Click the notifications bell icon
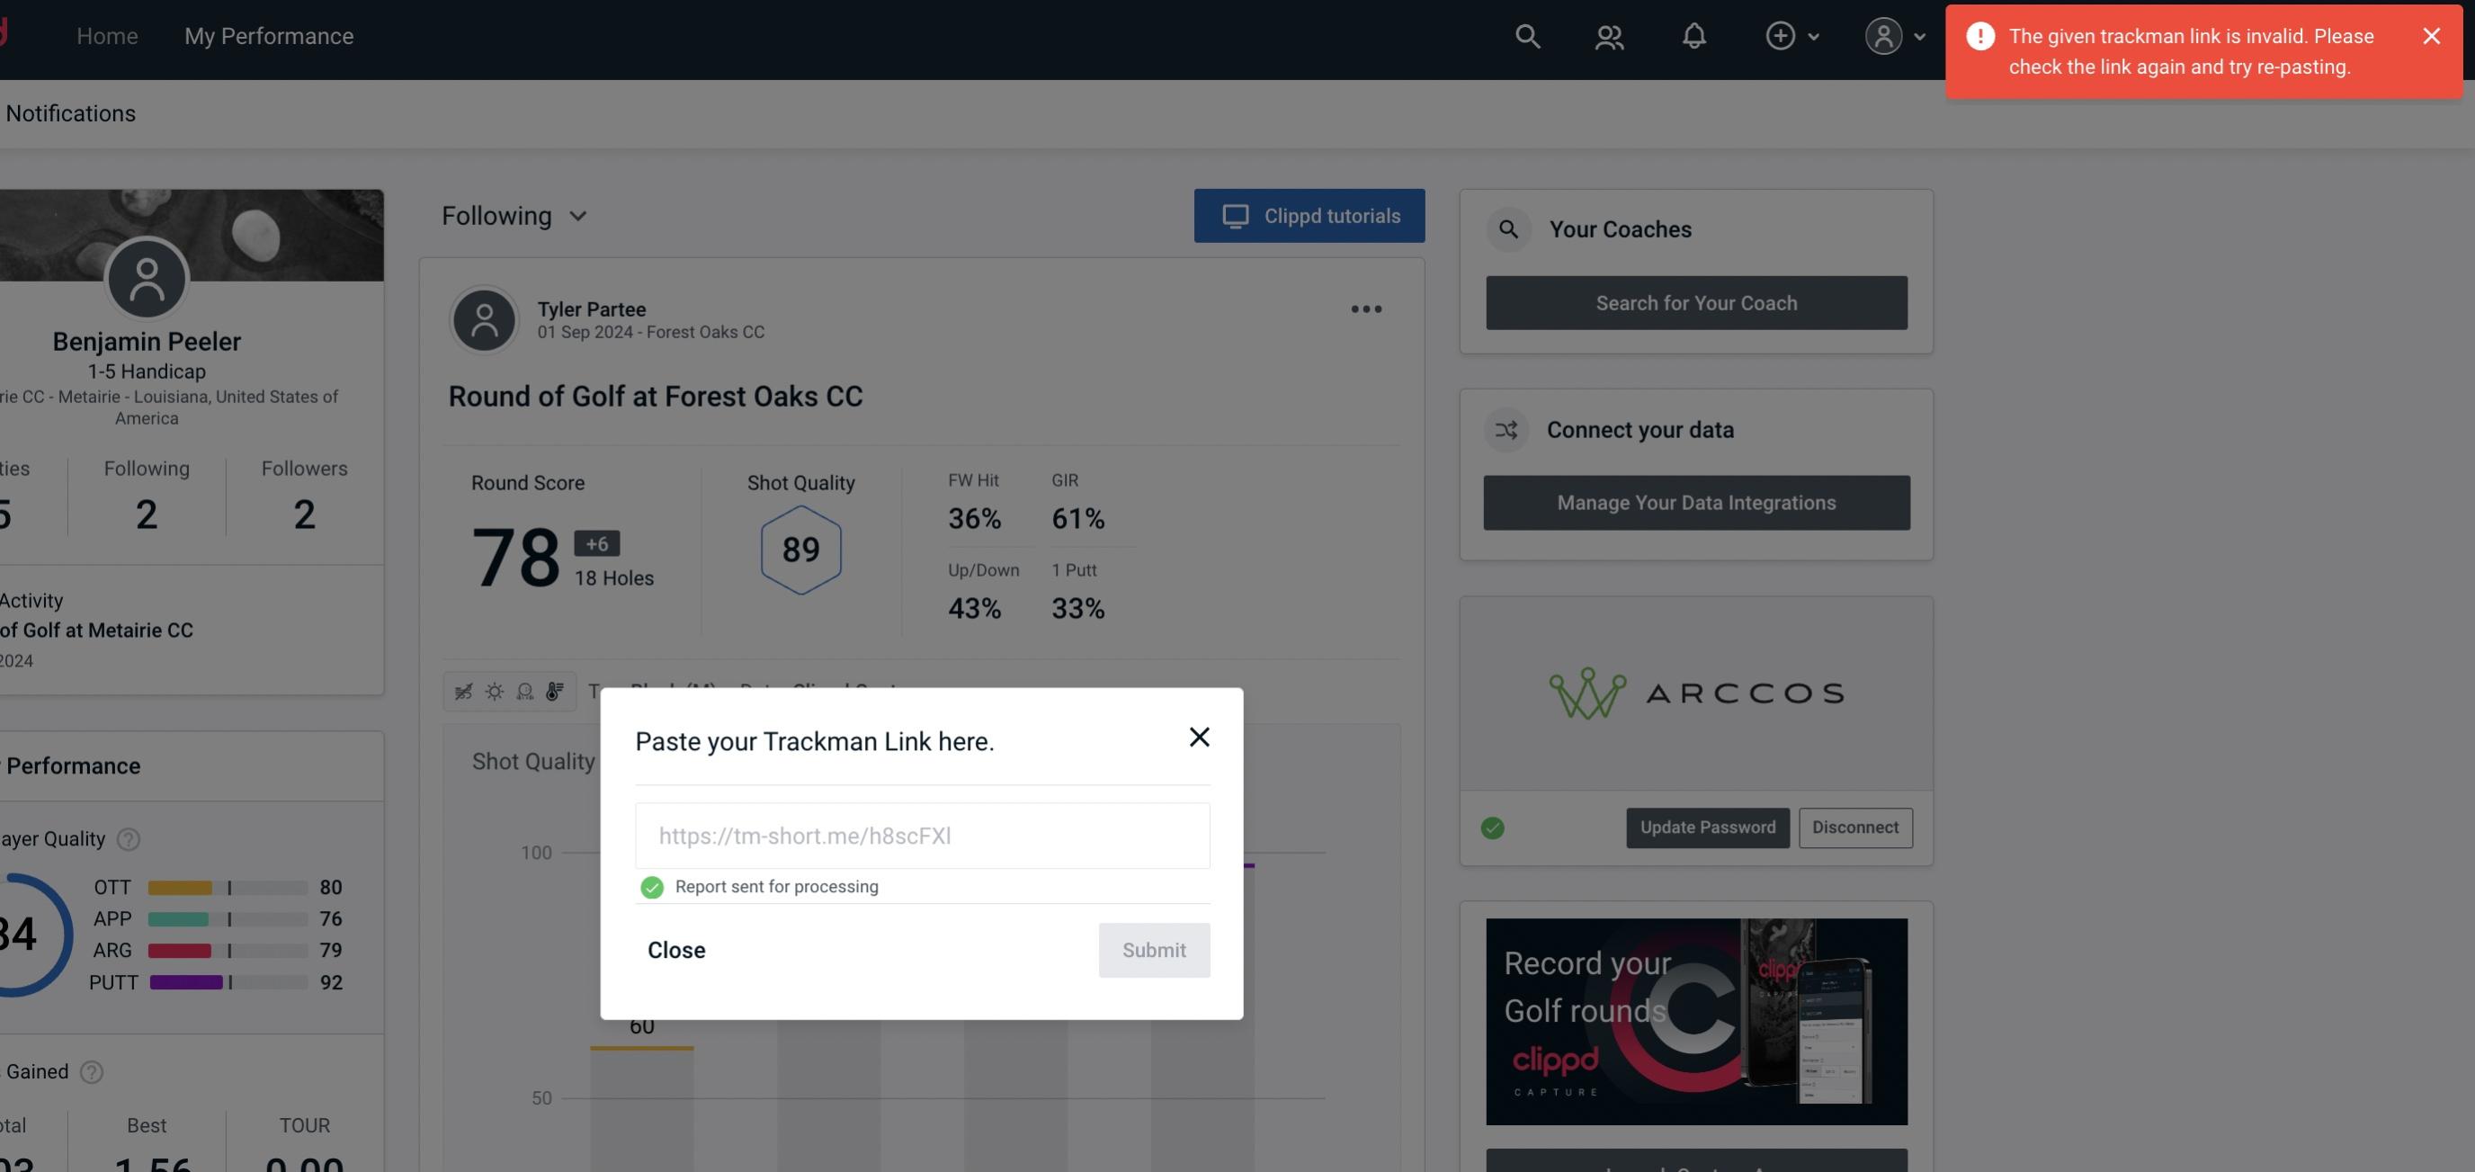This screenshot has height=1172, width=2475. pyautogui.click(x=1693, y=35)
